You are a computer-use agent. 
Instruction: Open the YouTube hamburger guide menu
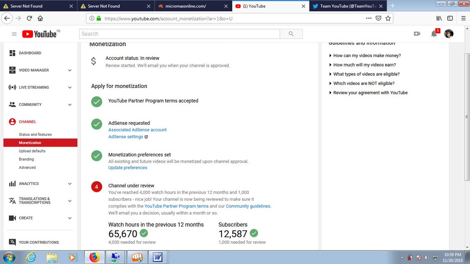click(x=14, y=34)
